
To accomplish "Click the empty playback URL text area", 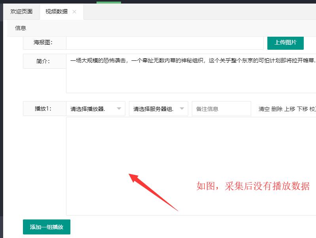I will point(191,166).
